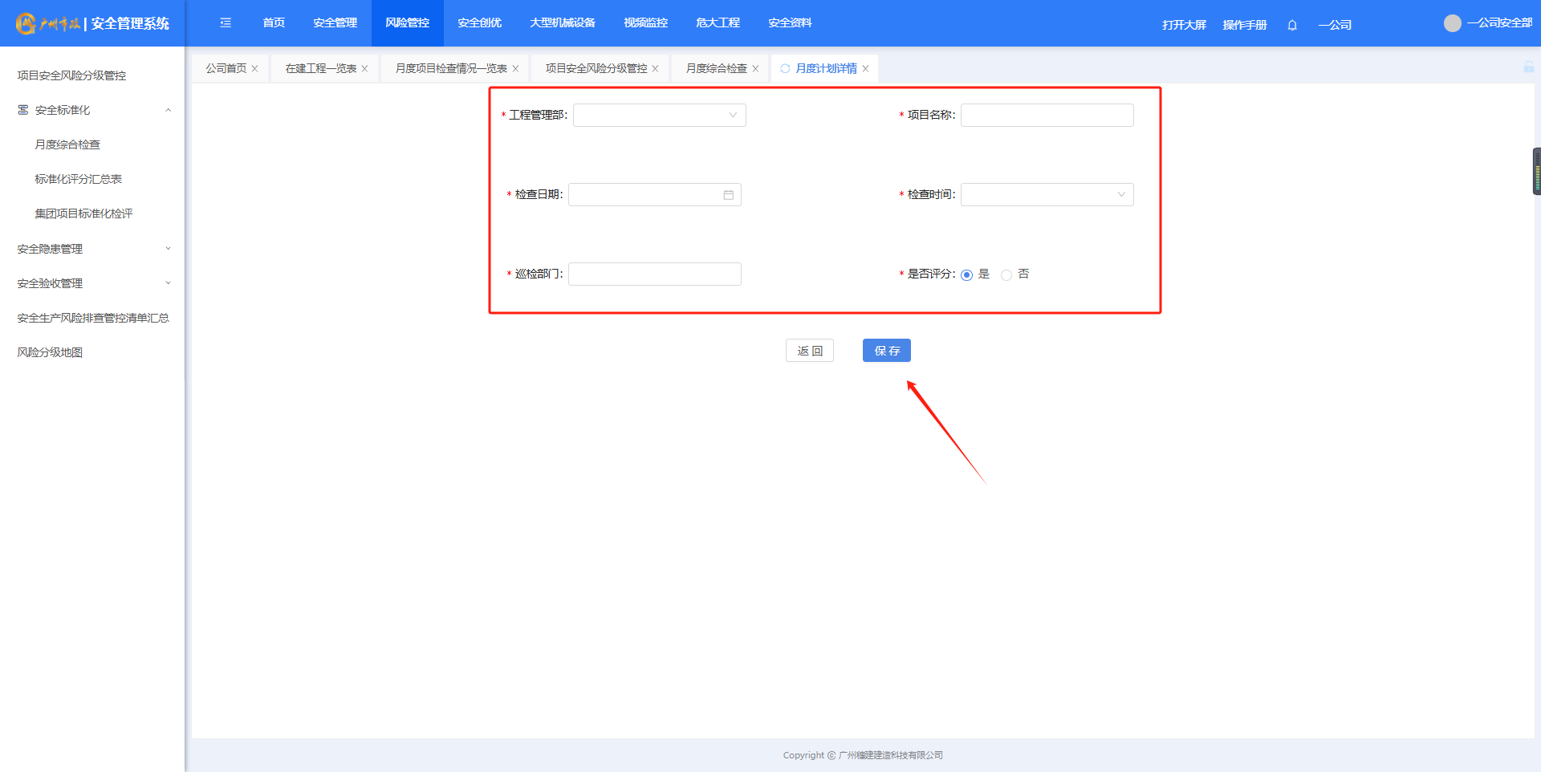Open notifications bell icon
Screen dimensions: 1541x772
click(1292, 25)
